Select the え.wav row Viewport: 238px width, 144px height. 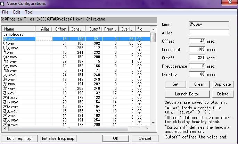point(76,75)
